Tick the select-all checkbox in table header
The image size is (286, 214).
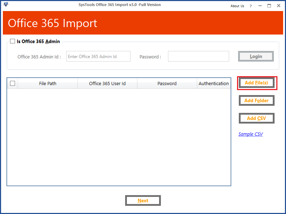coord(13,83)
